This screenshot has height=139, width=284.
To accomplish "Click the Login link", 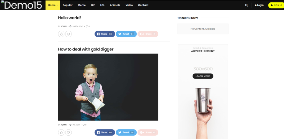I will click(x=259, y=5).
